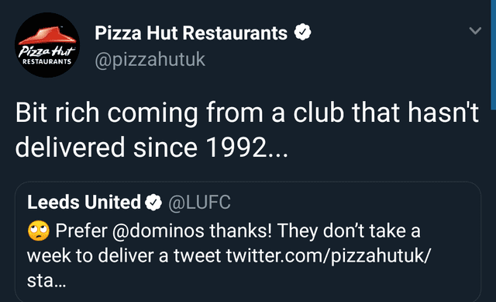Click the Leeds United verified badge
Viewport: 496px width, 302px height.
[153, 203]
